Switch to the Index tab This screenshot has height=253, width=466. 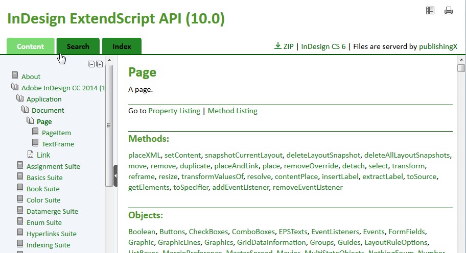[x=122, y=46]
